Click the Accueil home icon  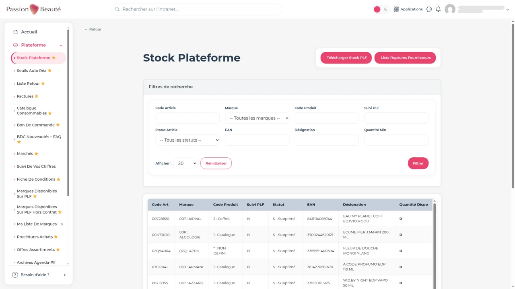(x=15, y=32)
